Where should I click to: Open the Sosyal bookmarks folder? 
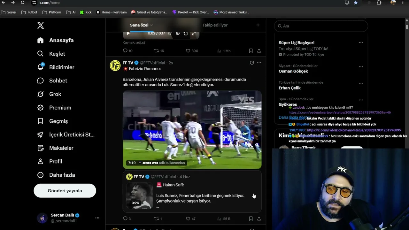[x=9, y=12]
